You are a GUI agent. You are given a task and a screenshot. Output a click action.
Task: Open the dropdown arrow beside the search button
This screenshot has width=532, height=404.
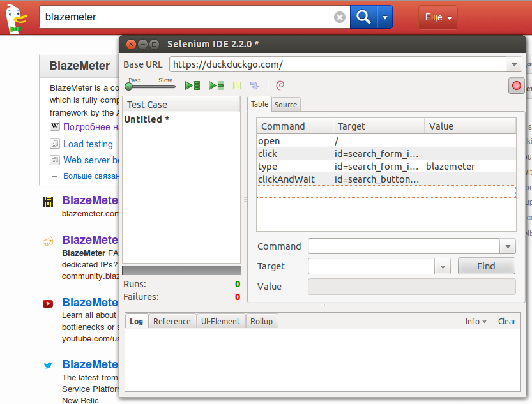tap(384, 17)
